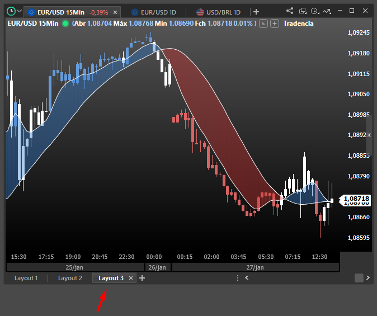Close the Layout 3 tab
377x316 pixels.
[x=131, y=278]
